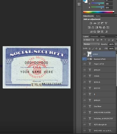Click the color spectrum ramp bar
This screenshot has width=117, height=134.
tap(99, 12)
